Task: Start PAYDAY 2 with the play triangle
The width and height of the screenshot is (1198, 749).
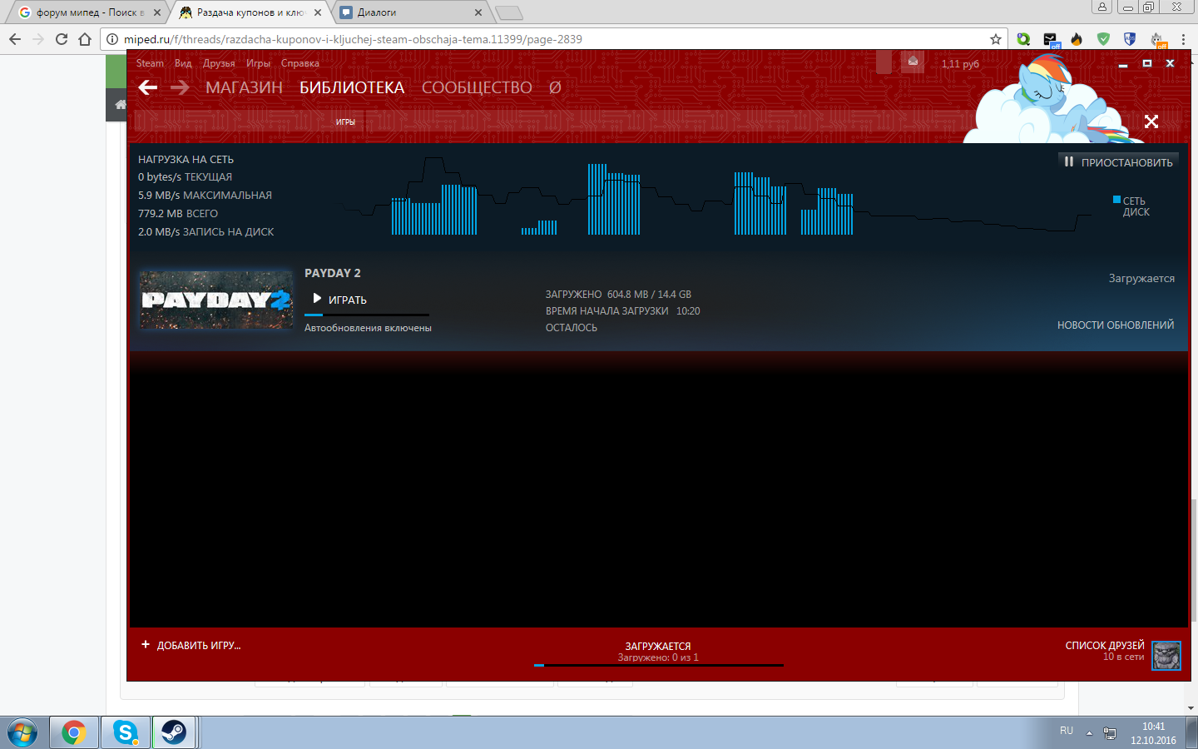Action: pos(317,298)
